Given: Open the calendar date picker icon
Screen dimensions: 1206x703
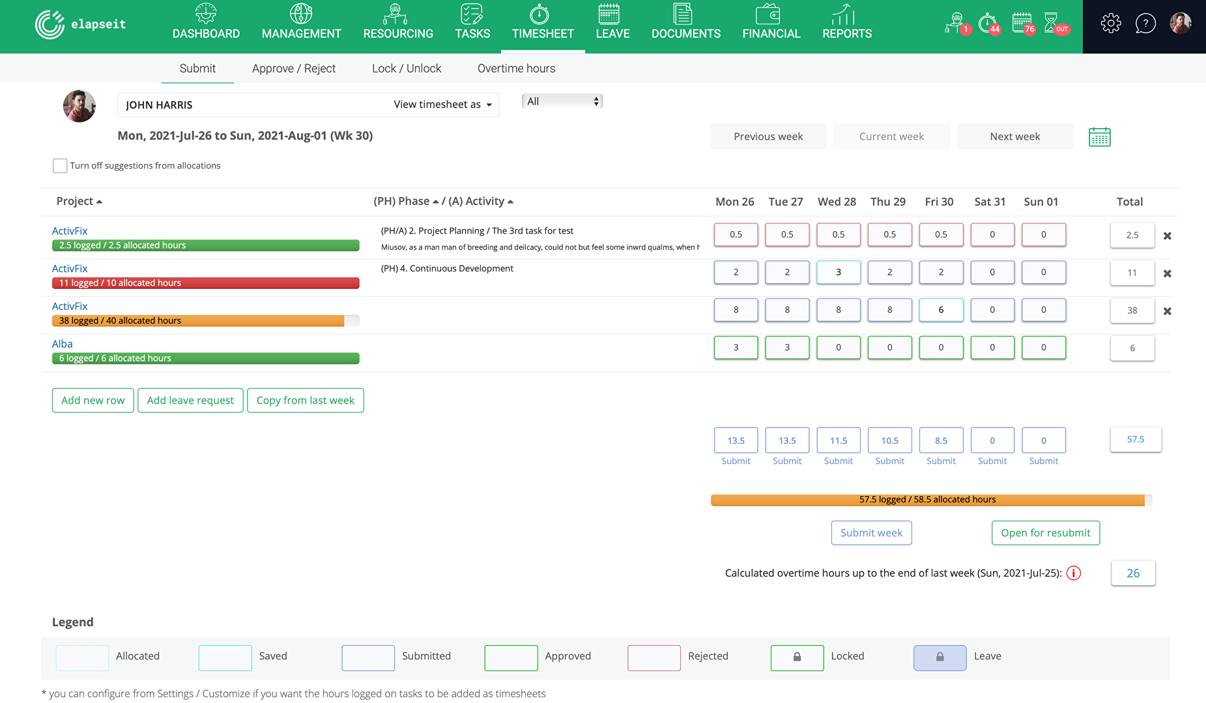Looking at the screenshot, I should point(1100,137).
